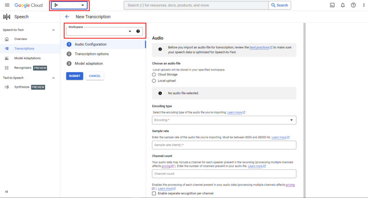Open Learn more link above checkbox

(167, 189)
